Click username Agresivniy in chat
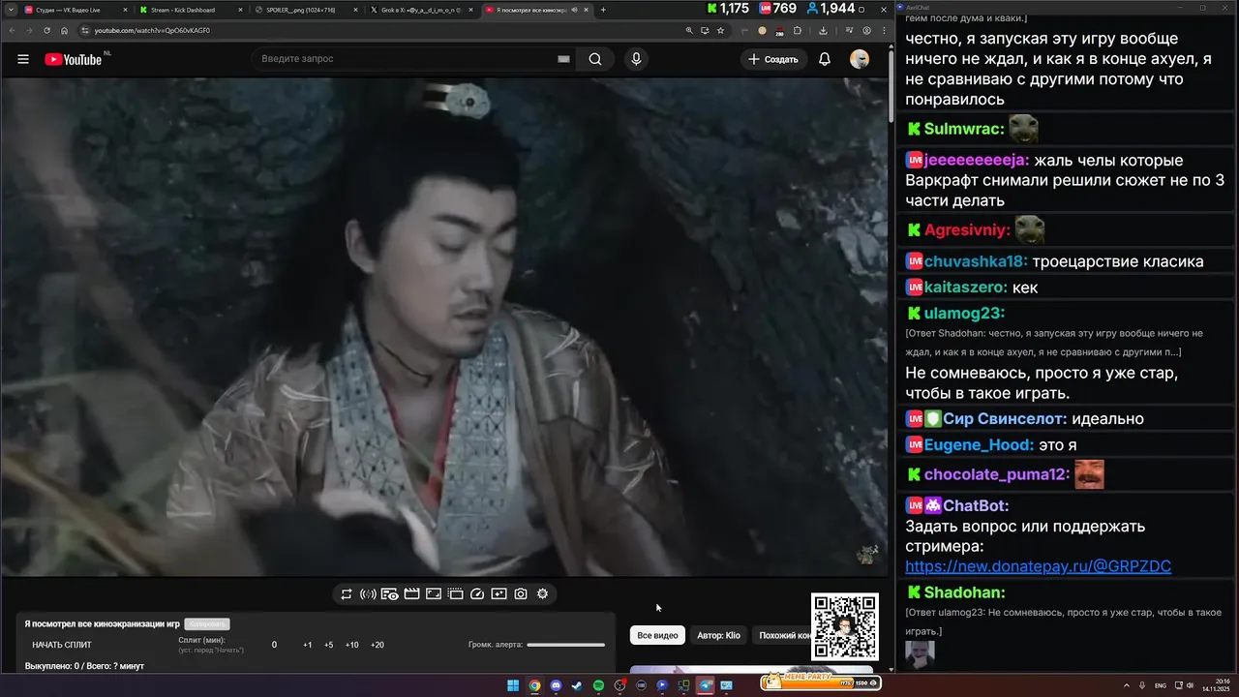Image resolution: width=1239 pixels, height=697 pixels. pyautogui.click(x=966, y=230)
